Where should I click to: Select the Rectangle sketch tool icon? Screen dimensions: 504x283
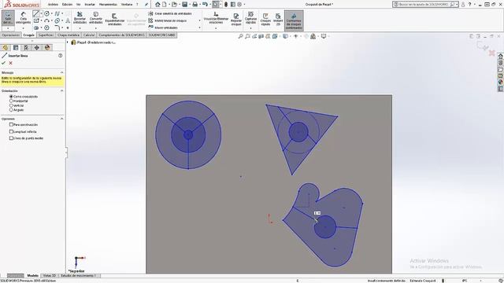[x=36, y=20]
